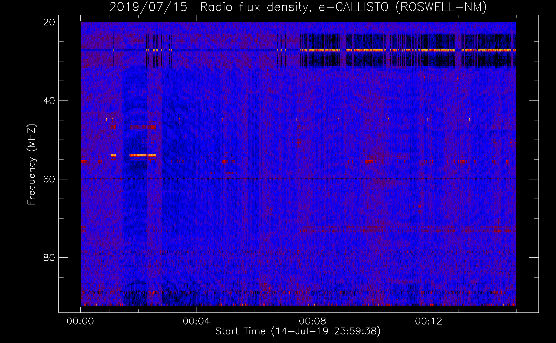Click the 'Start Time (14-Jul-19 23:59:38)' label
Image resolution: width=556 pixels, height=343 pixels.
298,331
